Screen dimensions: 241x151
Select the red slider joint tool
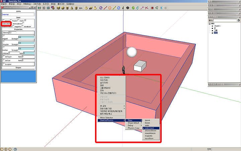pos(105,8)
